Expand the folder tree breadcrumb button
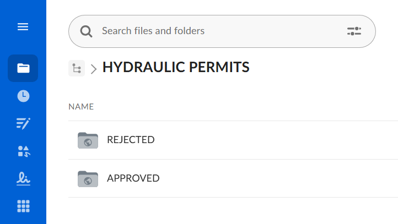Viewport: 398px width, 224px height. (77, 68)
